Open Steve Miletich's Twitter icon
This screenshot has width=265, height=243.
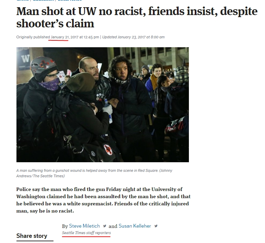(105, 226)
